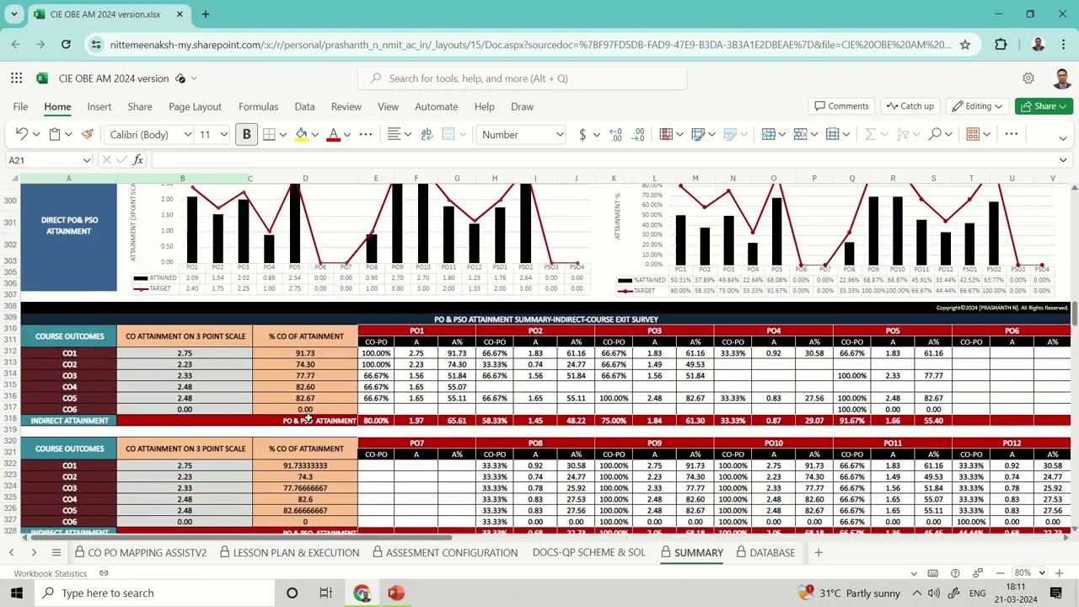Open the font name dropdown
Screen dimensions: 1079x607
(187, 134)
